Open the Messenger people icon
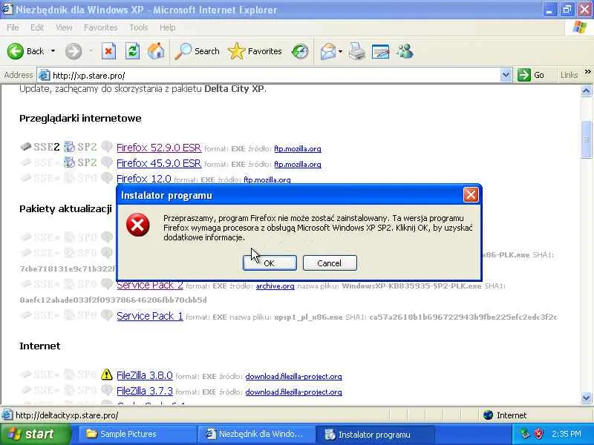Viewport: 594px width, 445px height. pyautogui.click(x=405, y=51)
